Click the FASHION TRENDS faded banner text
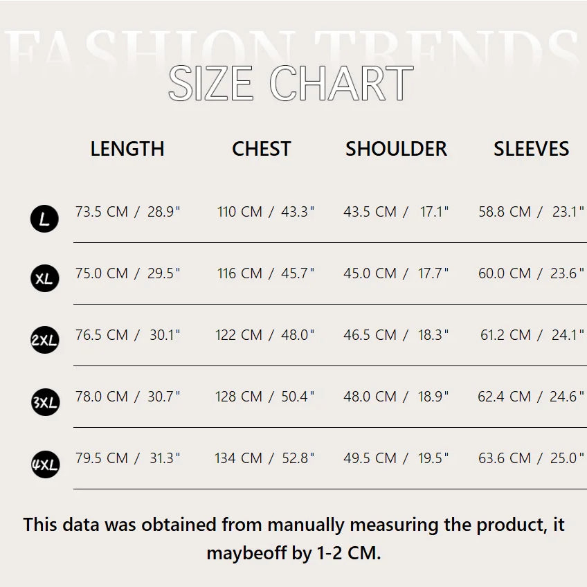Screen dimensions: 587x587 (x=293, y=47)
